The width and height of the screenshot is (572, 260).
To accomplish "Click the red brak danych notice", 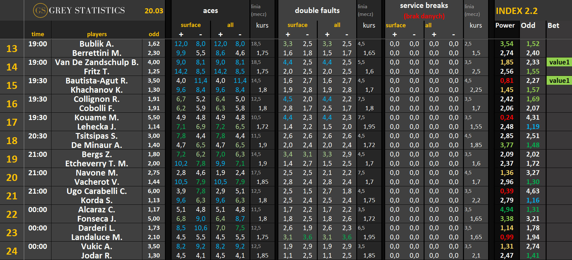I will tap(424, 16).
